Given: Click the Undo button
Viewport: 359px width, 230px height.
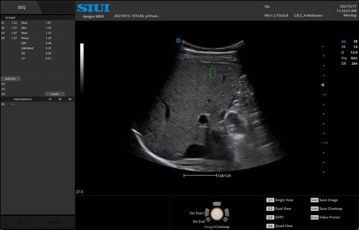Looking at the screenshot, I should tap(55, 94).
